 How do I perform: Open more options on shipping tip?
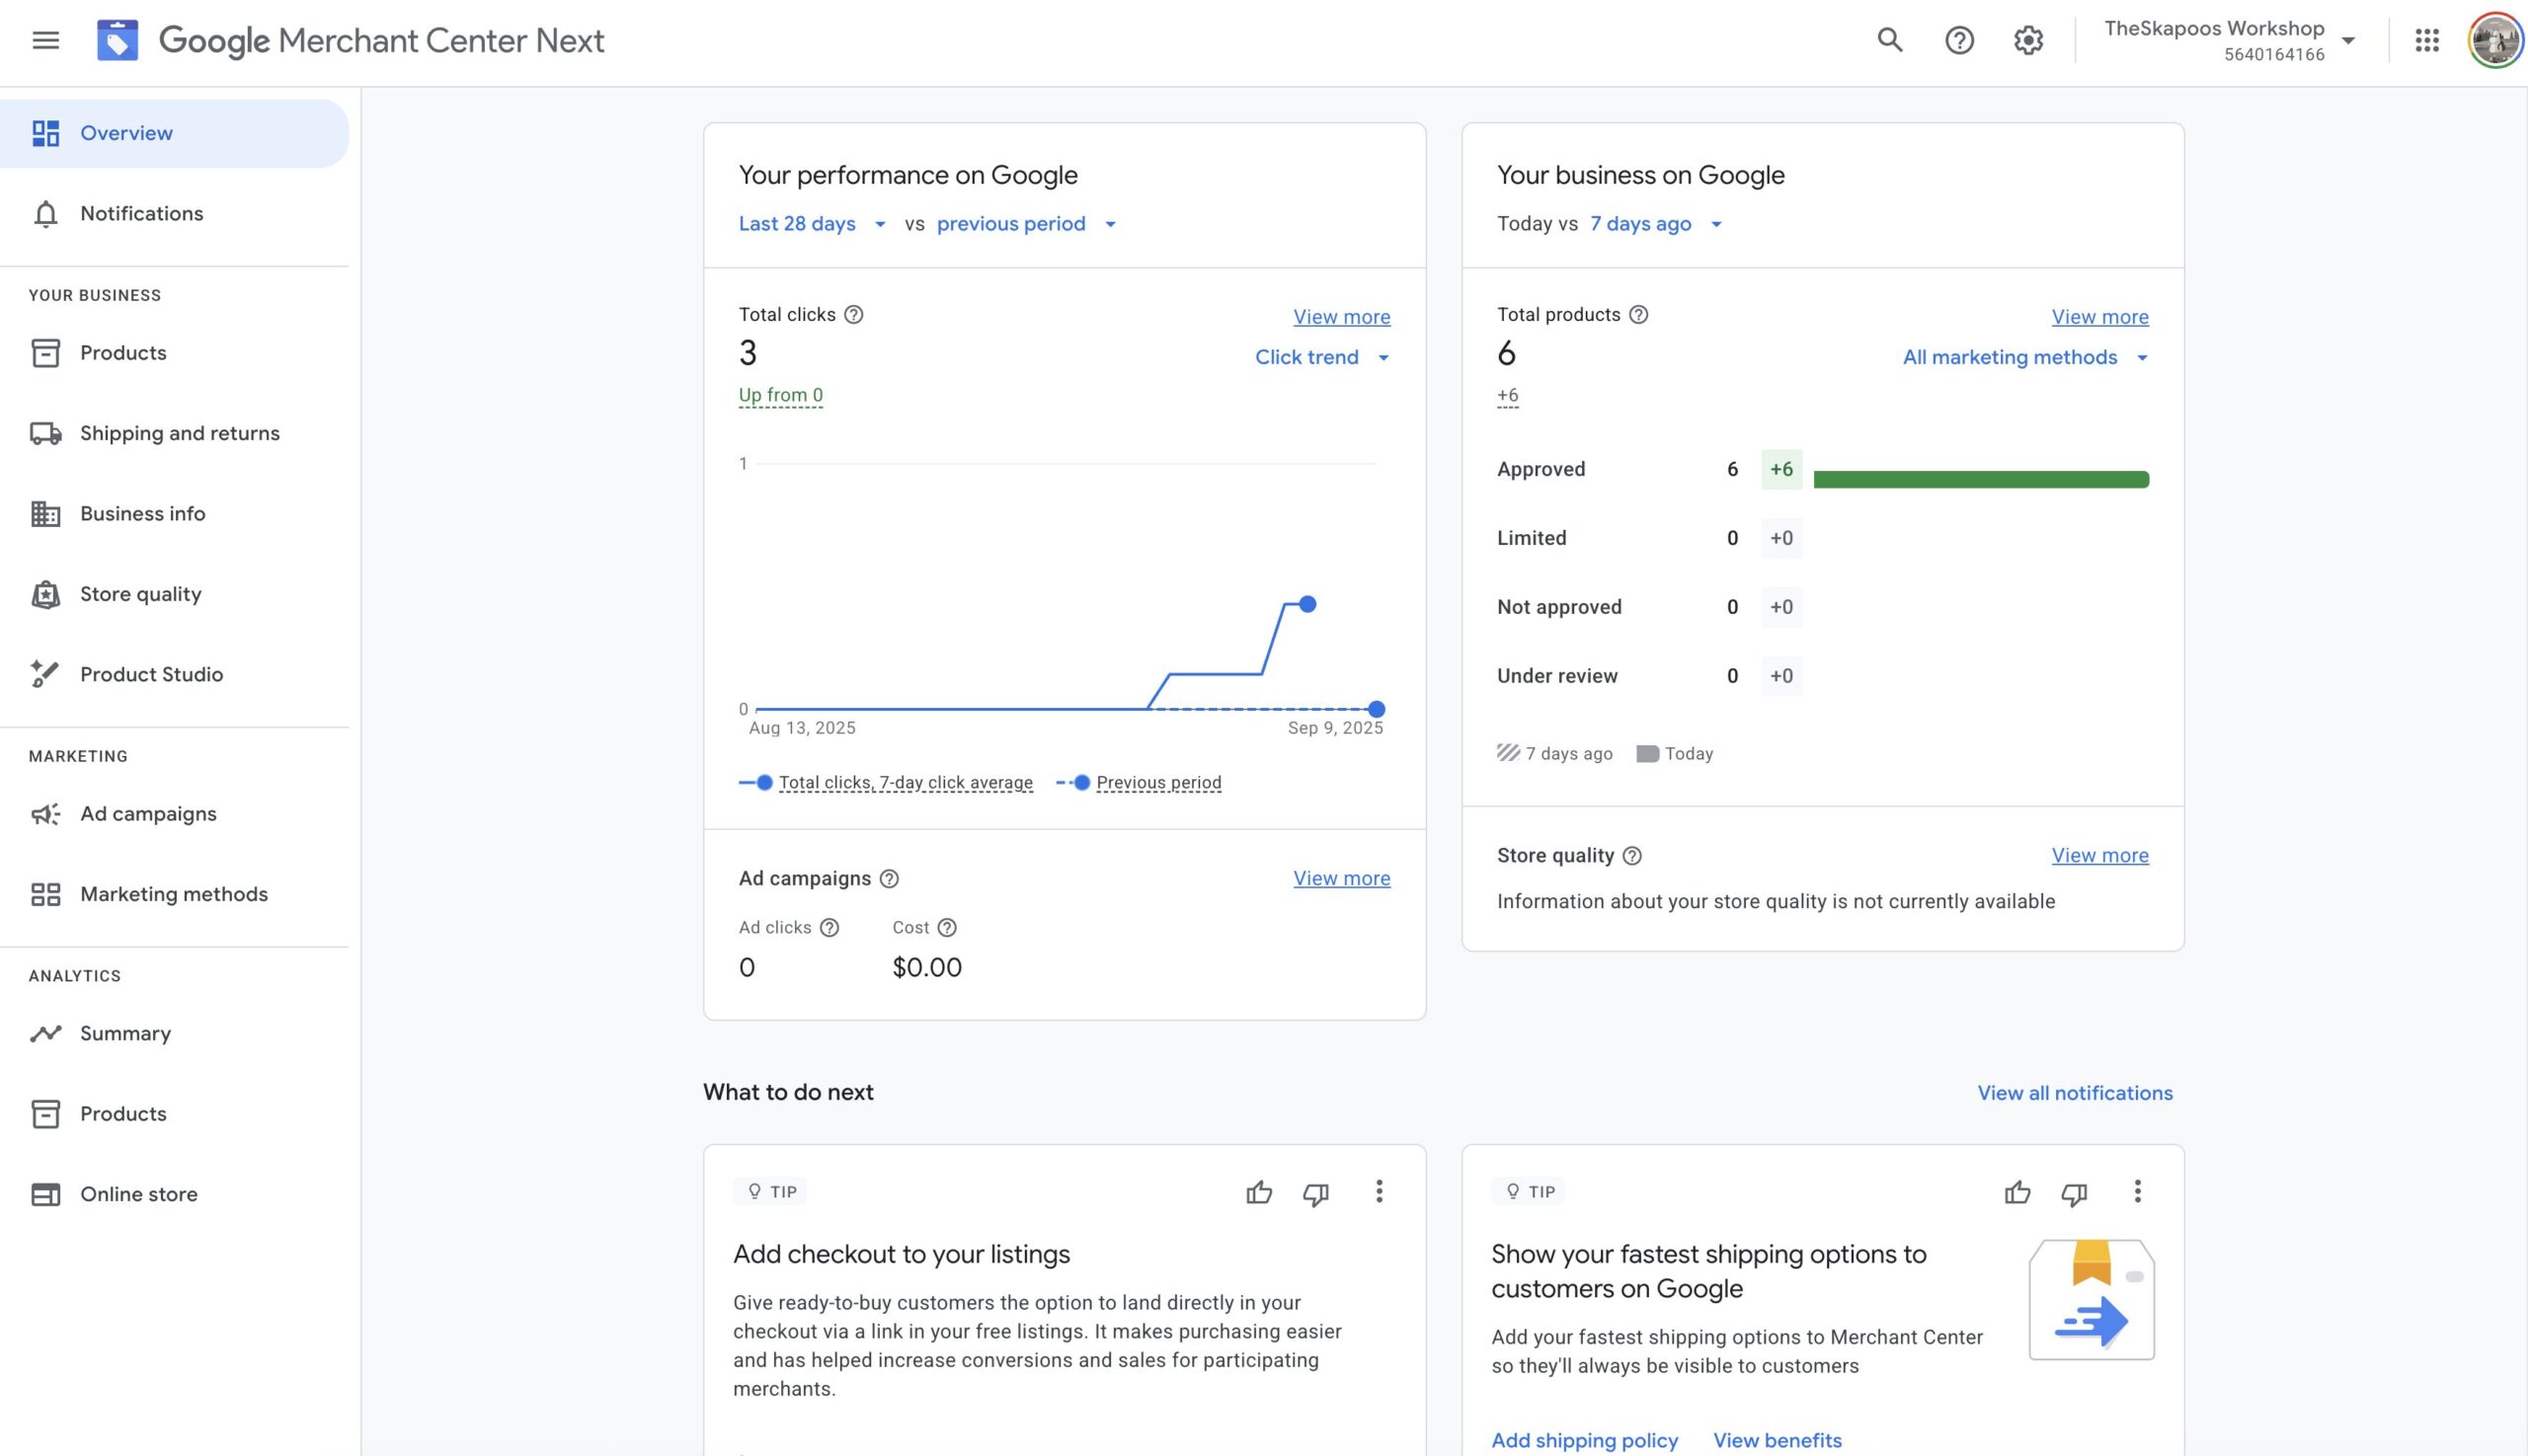point(2137,1191)
